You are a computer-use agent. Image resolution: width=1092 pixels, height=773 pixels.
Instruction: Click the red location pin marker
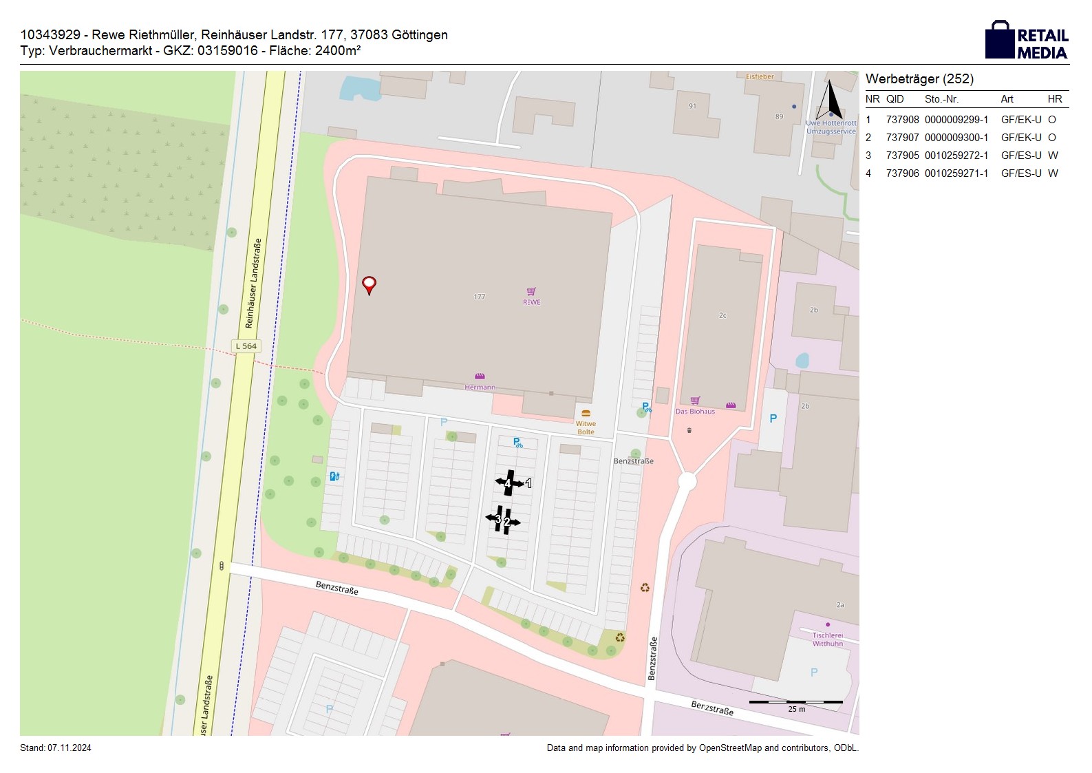(370, 284)
